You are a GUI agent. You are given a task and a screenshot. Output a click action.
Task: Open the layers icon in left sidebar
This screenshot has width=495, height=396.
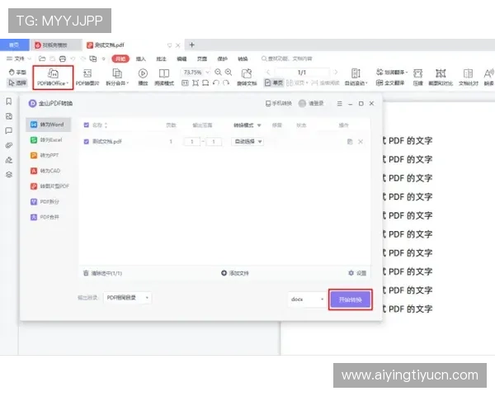point(9,174)
